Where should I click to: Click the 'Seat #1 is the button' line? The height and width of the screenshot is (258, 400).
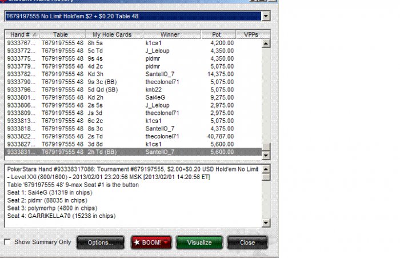coord(73,185)
